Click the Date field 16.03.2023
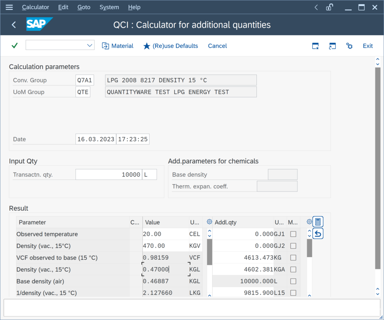This screenshot has width=384, height=320. pyautogui.click(x=96, y=139)
